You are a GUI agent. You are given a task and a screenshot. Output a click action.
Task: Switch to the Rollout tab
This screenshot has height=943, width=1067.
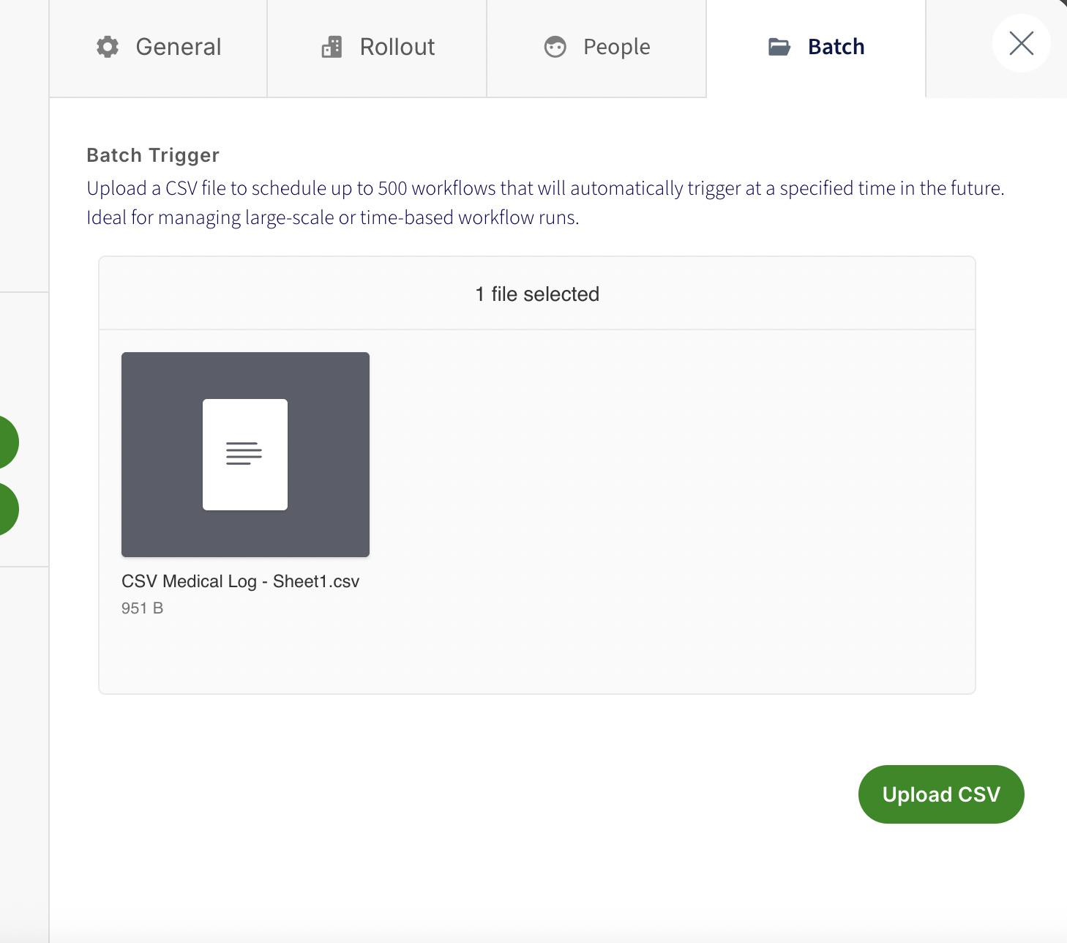tap(377, 48)
